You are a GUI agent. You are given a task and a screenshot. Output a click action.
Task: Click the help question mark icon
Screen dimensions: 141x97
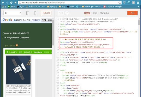pos(67,13)
